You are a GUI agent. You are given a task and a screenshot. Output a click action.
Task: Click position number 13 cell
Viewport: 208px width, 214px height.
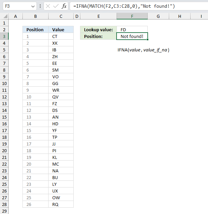click(36, 117)
